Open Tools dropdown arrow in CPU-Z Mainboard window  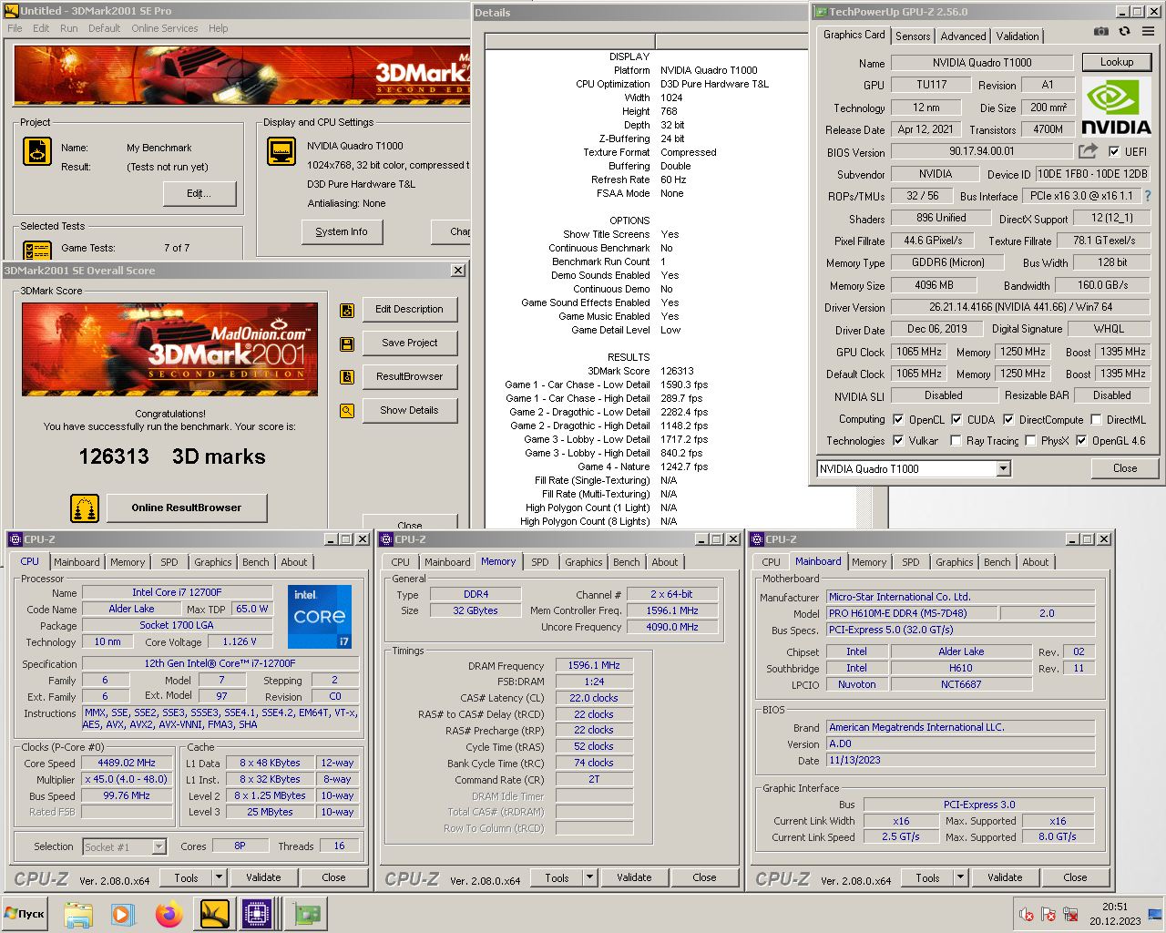tap(960, 878)
